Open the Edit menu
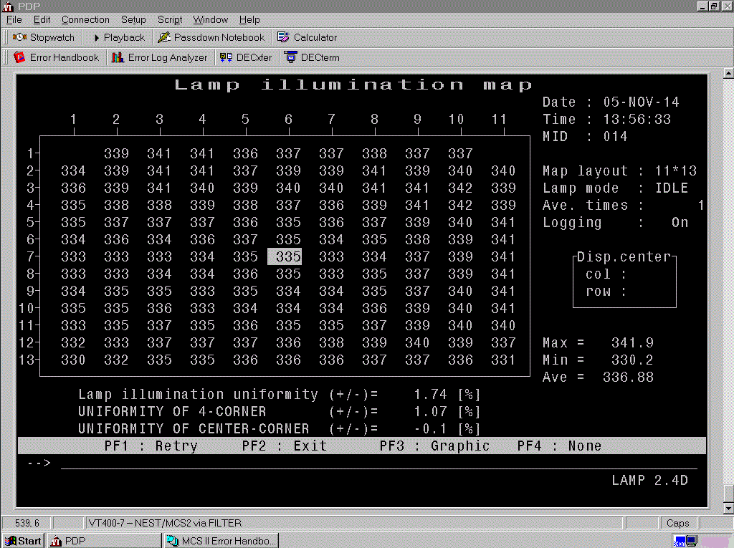The height and width of the screenshot is (548, 734). (42, 19)
